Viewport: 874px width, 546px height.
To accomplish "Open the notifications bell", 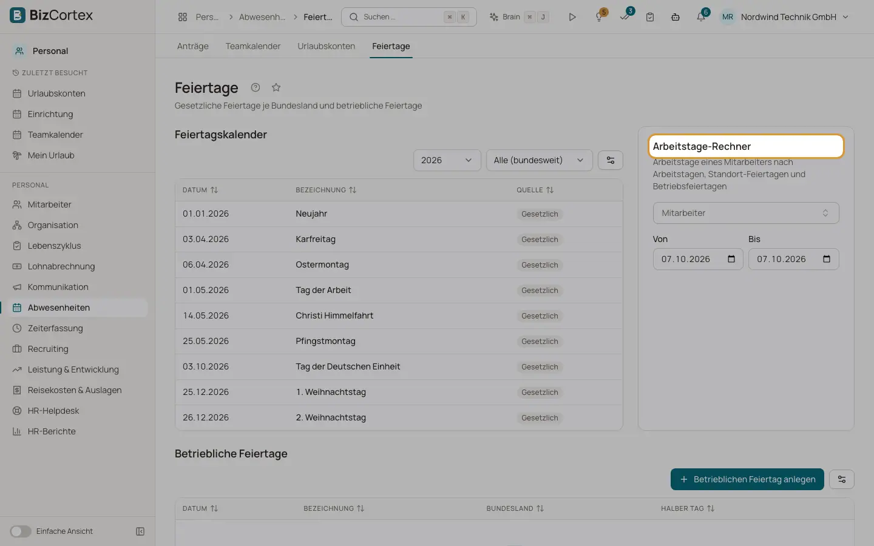I will click(x=701, y=17).
